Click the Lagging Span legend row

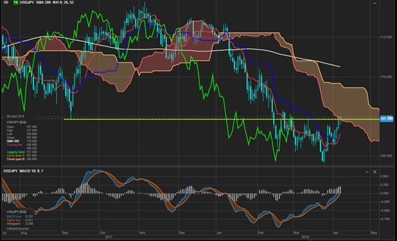[x=22, y=152]
